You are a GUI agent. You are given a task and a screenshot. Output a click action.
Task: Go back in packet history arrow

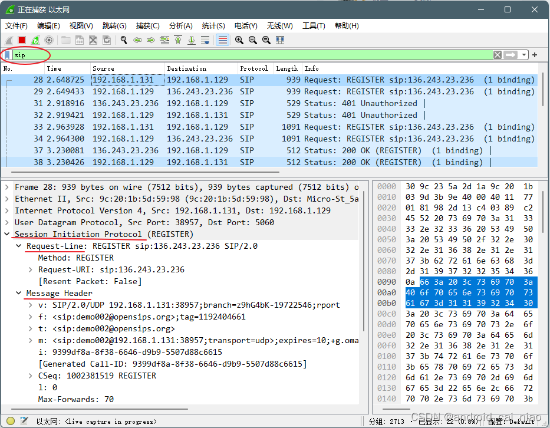click(137, 40)
